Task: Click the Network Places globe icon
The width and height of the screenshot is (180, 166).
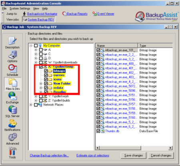Action: [40, 105]
